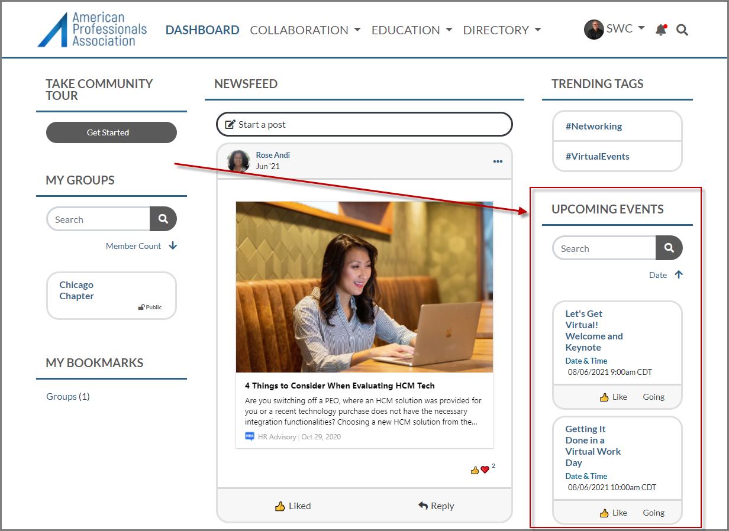Click the #VirtualEvents trending tag
This screenshot has height=531, width=729.
[x=597, y=156]
